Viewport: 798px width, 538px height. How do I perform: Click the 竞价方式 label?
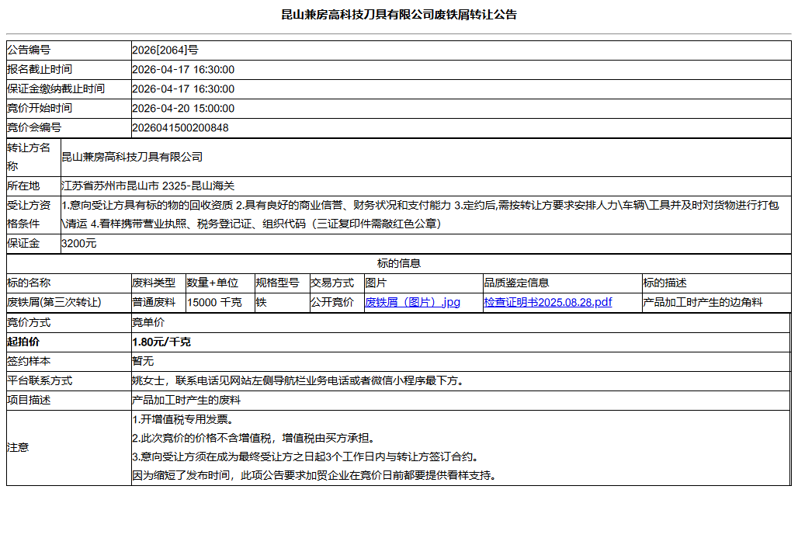29,323
